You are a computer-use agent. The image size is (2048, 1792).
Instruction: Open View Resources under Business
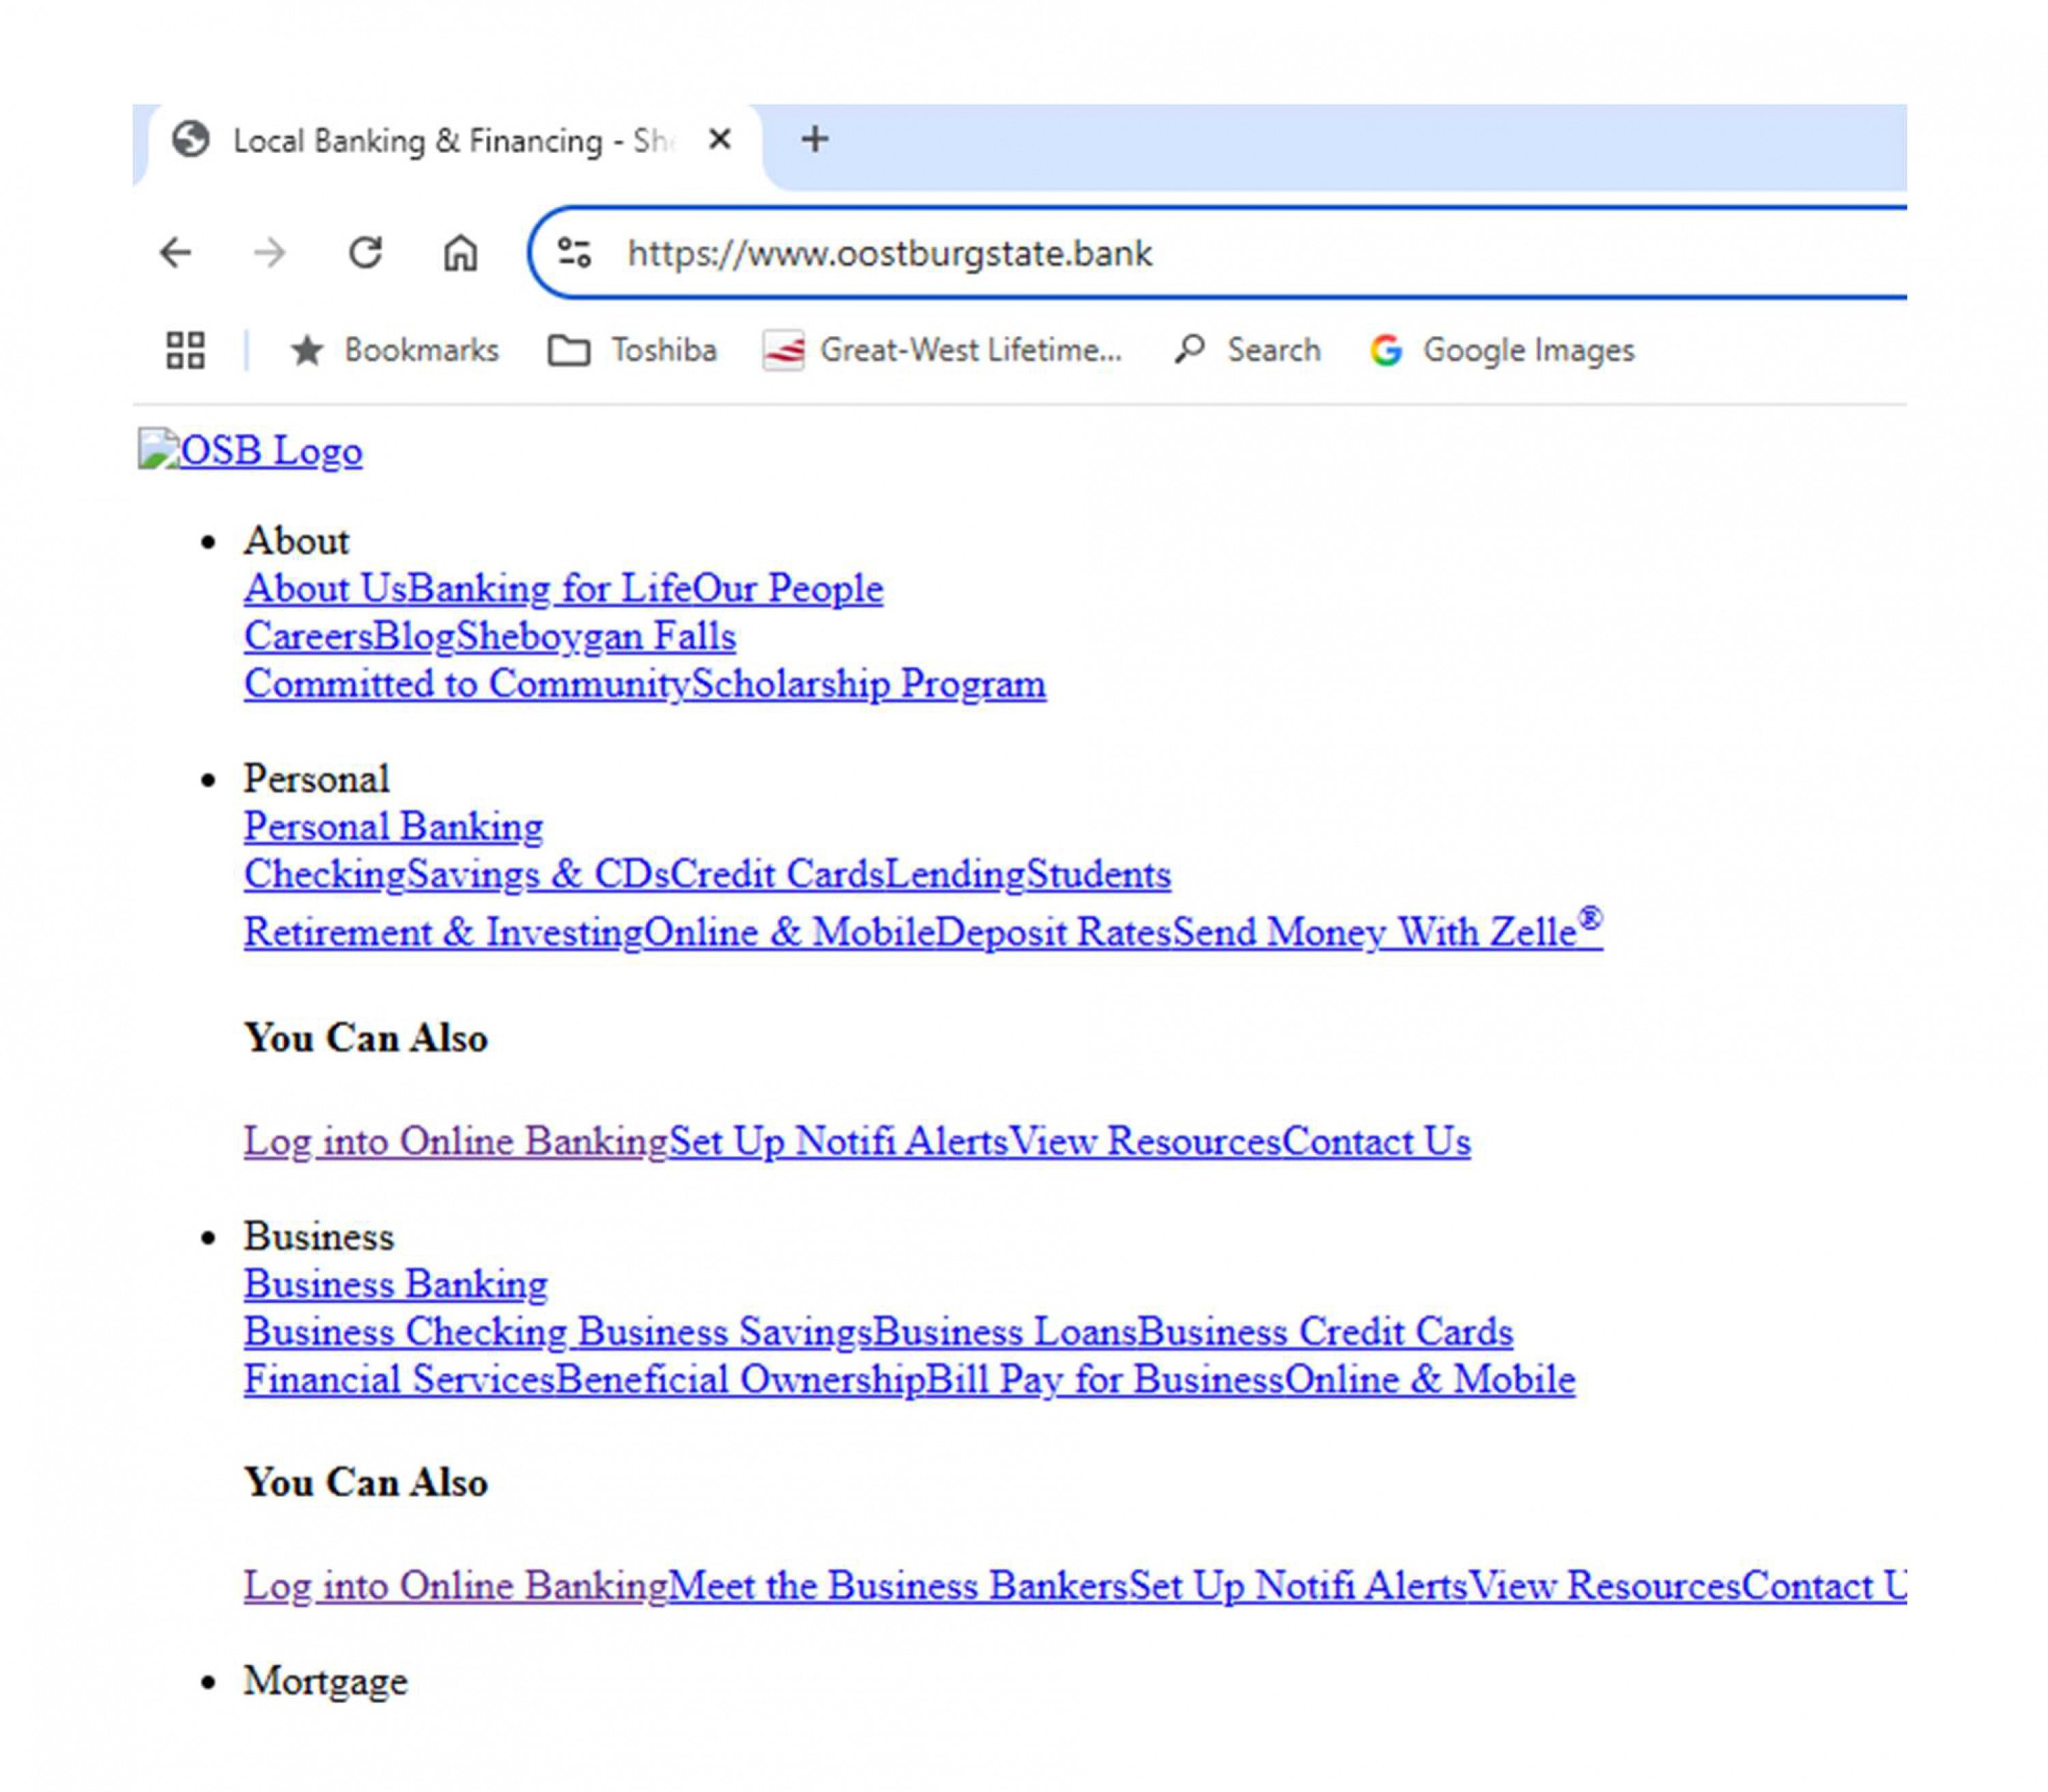coord(1604,1586)
